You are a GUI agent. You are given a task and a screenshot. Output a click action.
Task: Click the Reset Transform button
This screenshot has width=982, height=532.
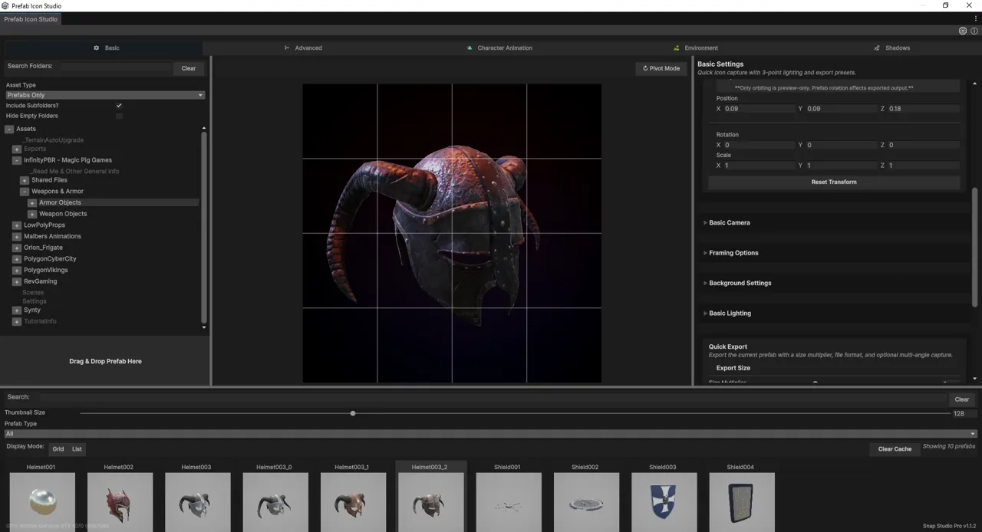click(834, 182)
